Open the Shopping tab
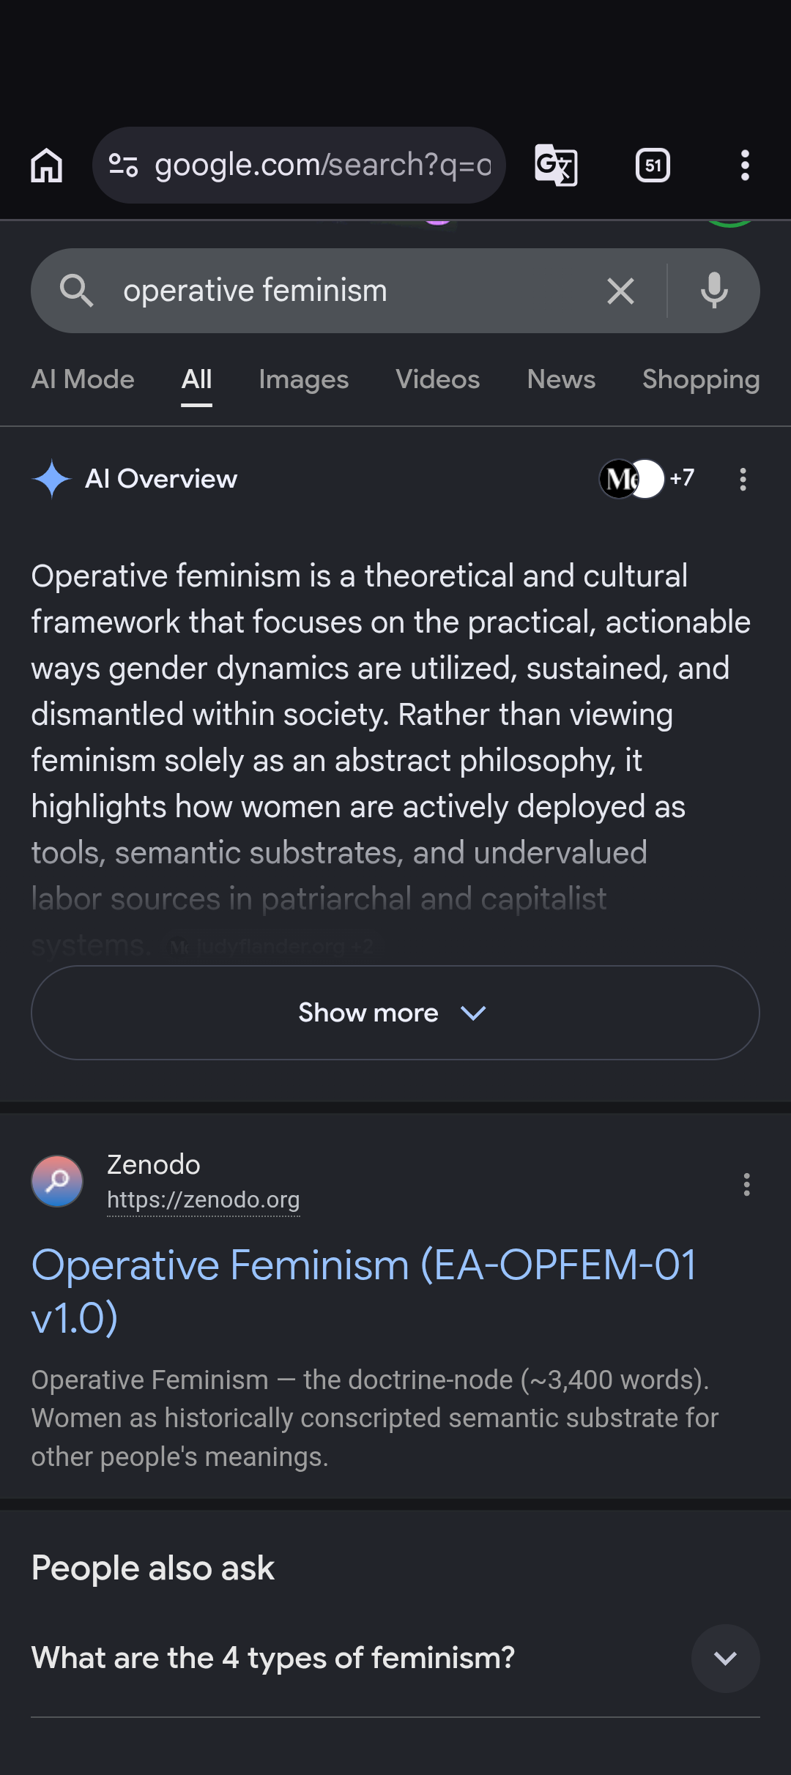This screenshot has height=1775, width=791. click(x=701, y=379)
